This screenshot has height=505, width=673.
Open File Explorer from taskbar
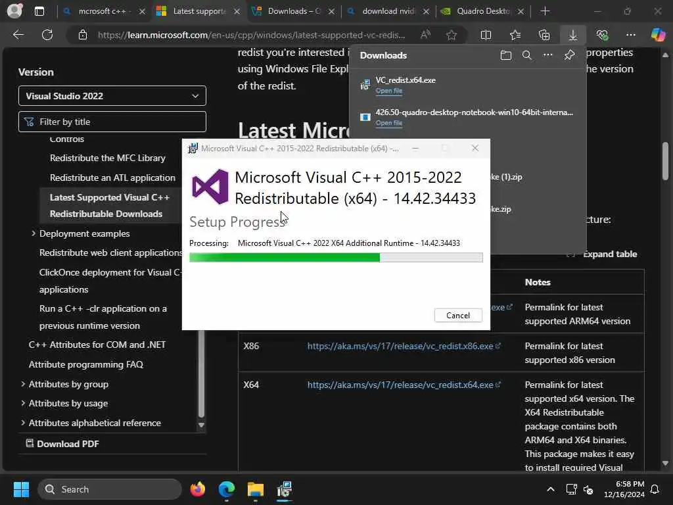[x=256, y=489]
